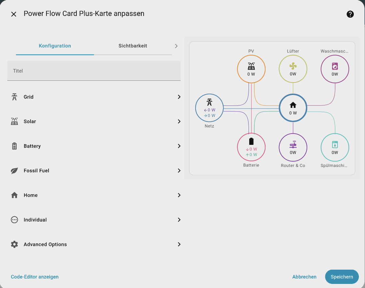Click the Speichern button
The image size is (365, 288).
point(342,277)
